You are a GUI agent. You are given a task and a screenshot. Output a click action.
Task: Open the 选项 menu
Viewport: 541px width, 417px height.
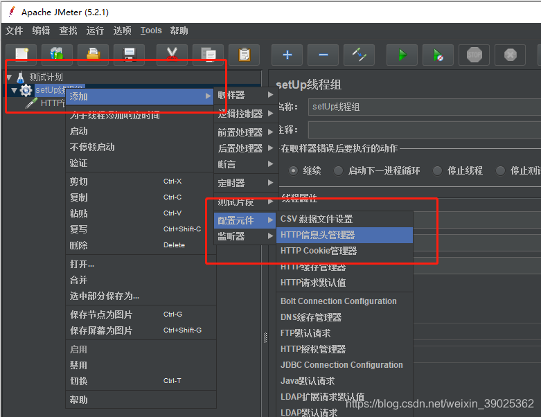(x=122, y=30)
